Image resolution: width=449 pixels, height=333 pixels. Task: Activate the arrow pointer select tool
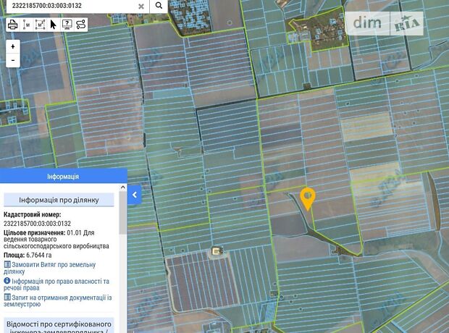(53, 24)
